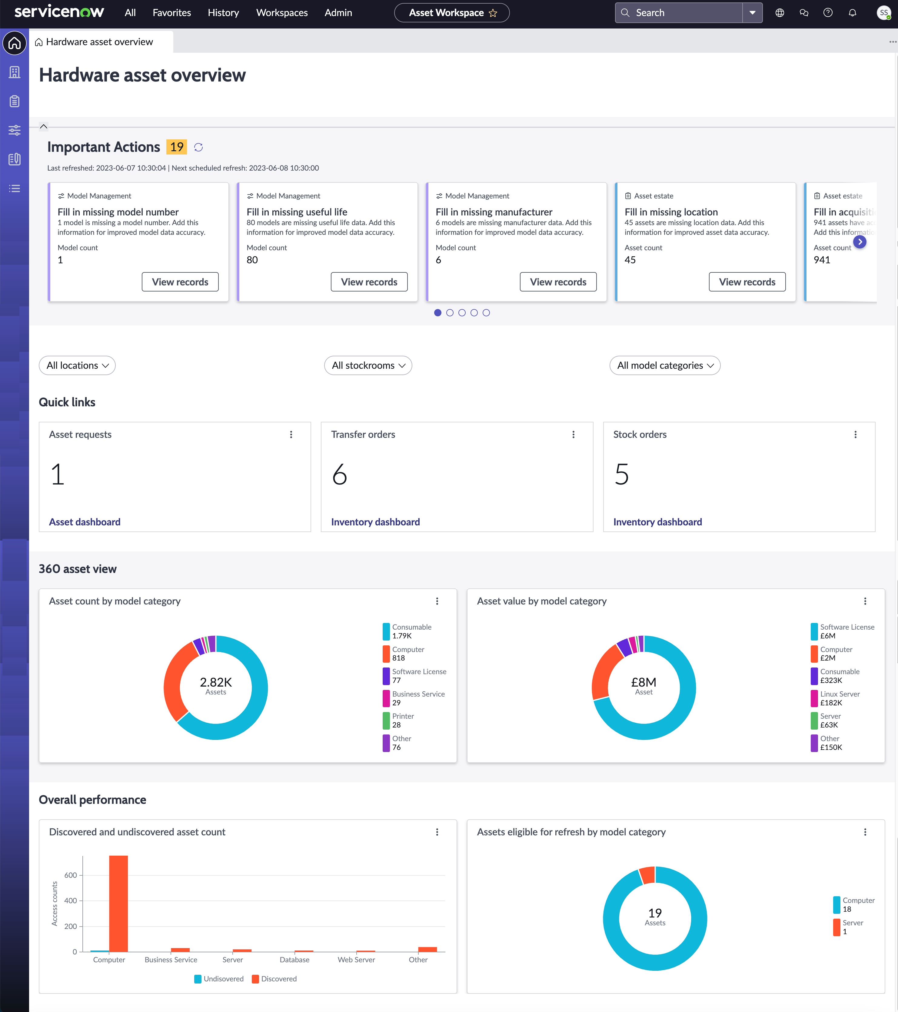The height and width of the screenshot is (1012, 898).
Task: Open Asset requests card options menu
Action: click(291, 434)
